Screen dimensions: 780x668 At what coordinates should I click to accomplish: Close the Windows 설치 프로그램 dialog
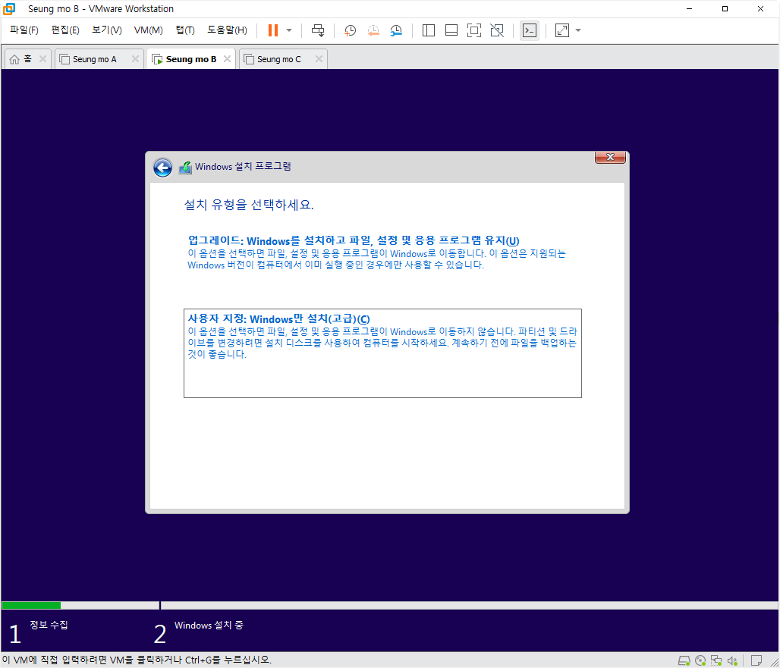click(x=610, y=157)
